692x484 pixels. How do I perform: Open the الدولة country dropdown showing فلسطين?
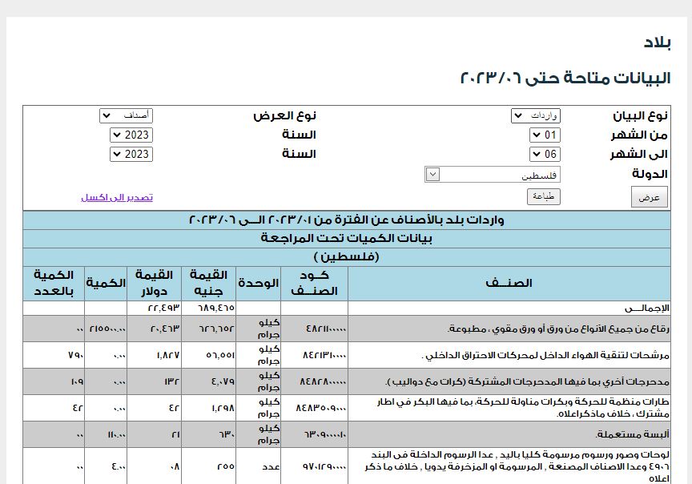(493, 174)
